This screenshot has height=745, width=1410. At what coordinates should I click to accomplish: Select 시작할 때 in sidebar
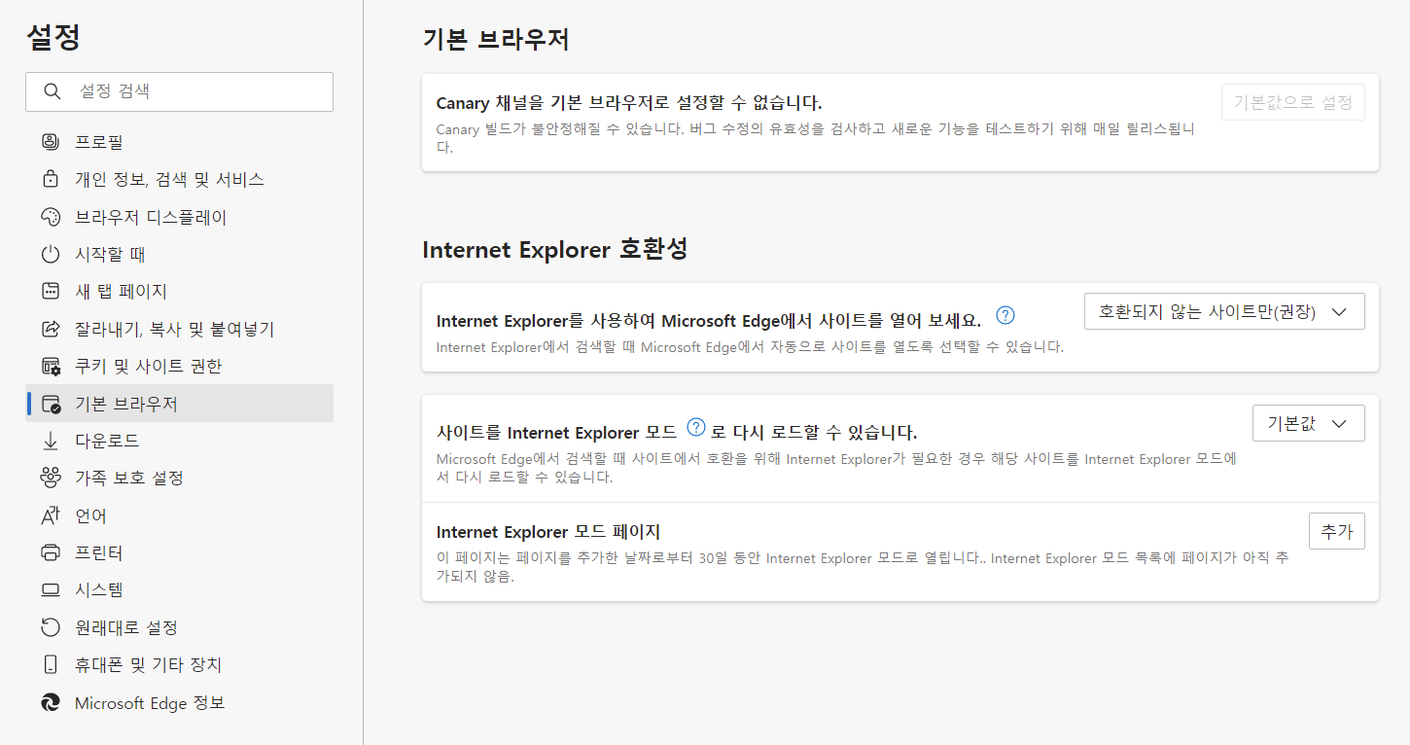179,254
